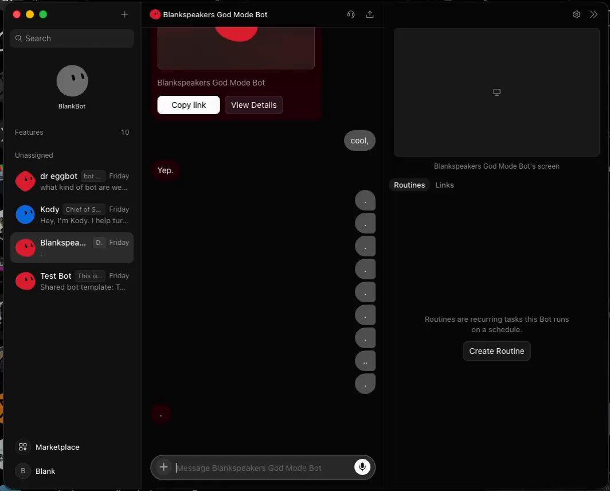Click the Unassigned section label
610x491 pixels.
point(34,155)
